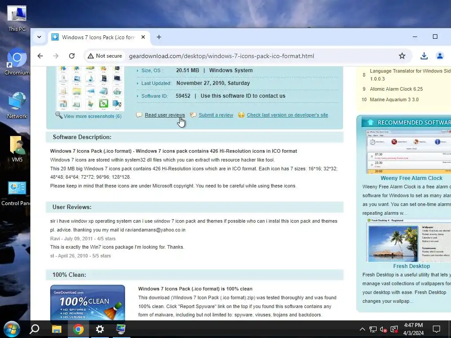Click st - April 26, 2010 review byline
The image size is (451, 338).
pyautogui.click(x=81, y=256)
